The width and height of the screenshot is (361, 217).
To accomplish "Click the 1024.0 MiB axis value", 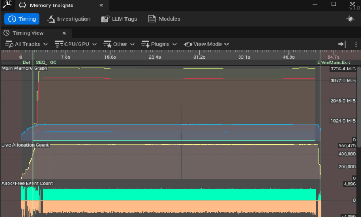I will [343, 121].
